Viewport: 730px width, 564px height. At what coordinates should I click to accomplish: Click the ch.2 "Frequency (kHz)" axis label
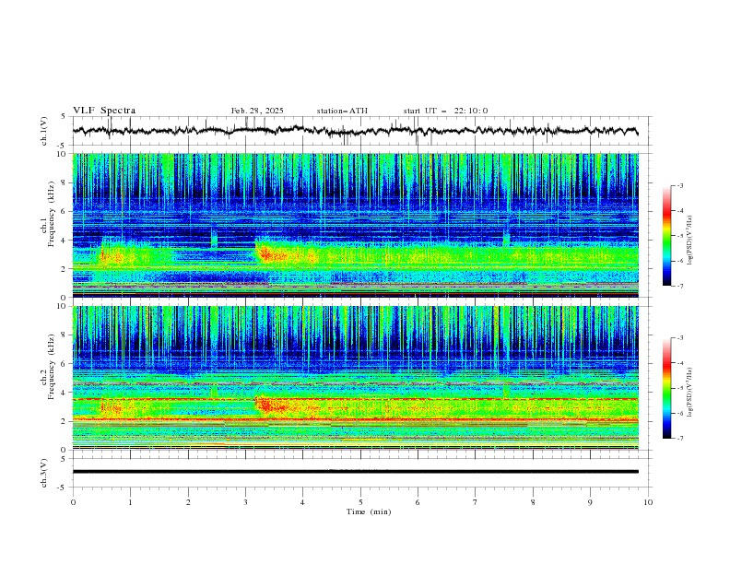point(52,366)
